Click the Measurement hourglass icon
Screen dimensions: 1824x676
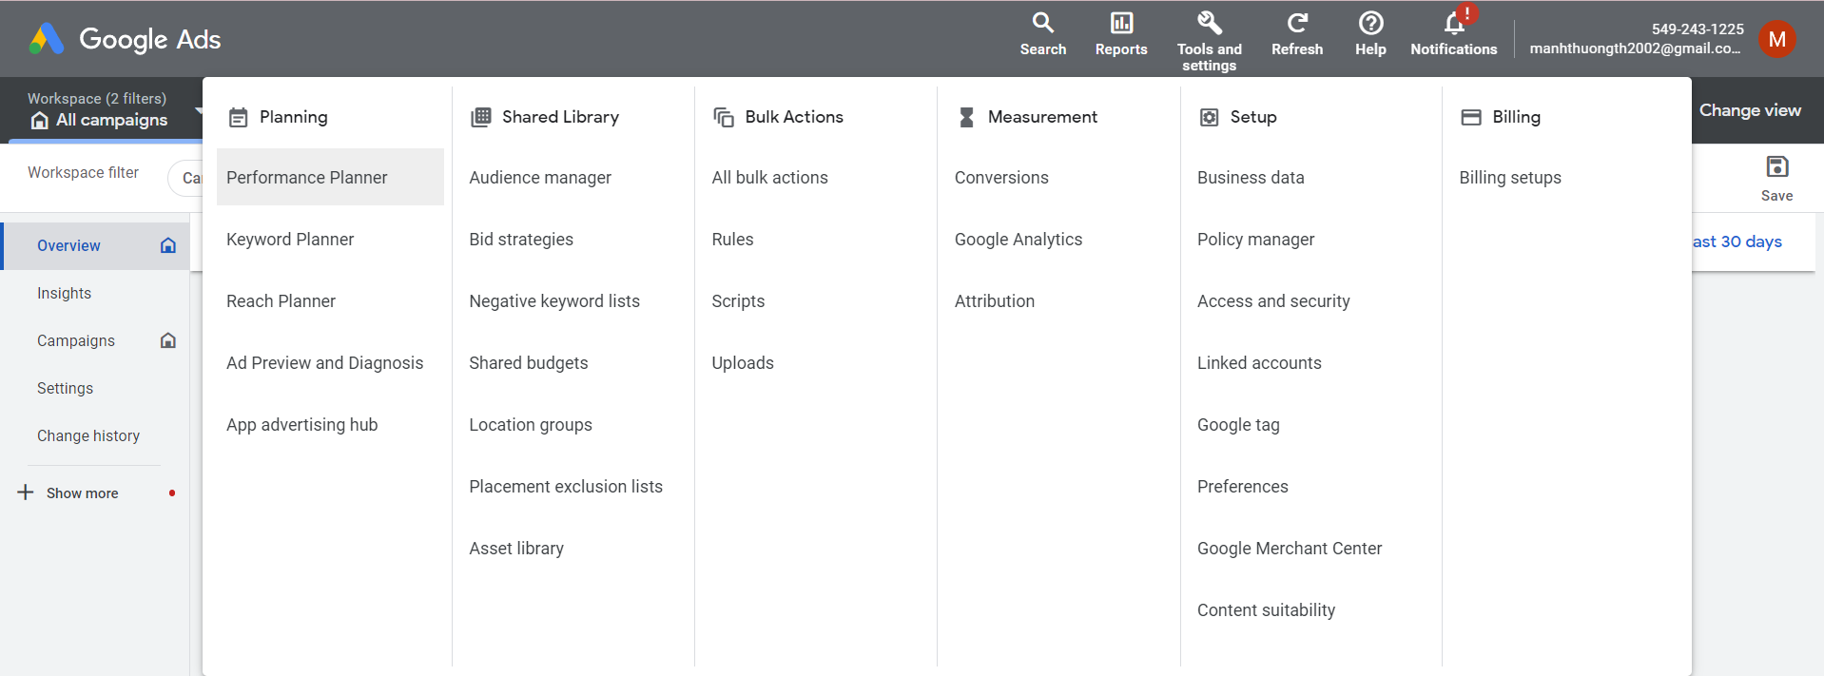pyautogui.click(x=966, y=117)
